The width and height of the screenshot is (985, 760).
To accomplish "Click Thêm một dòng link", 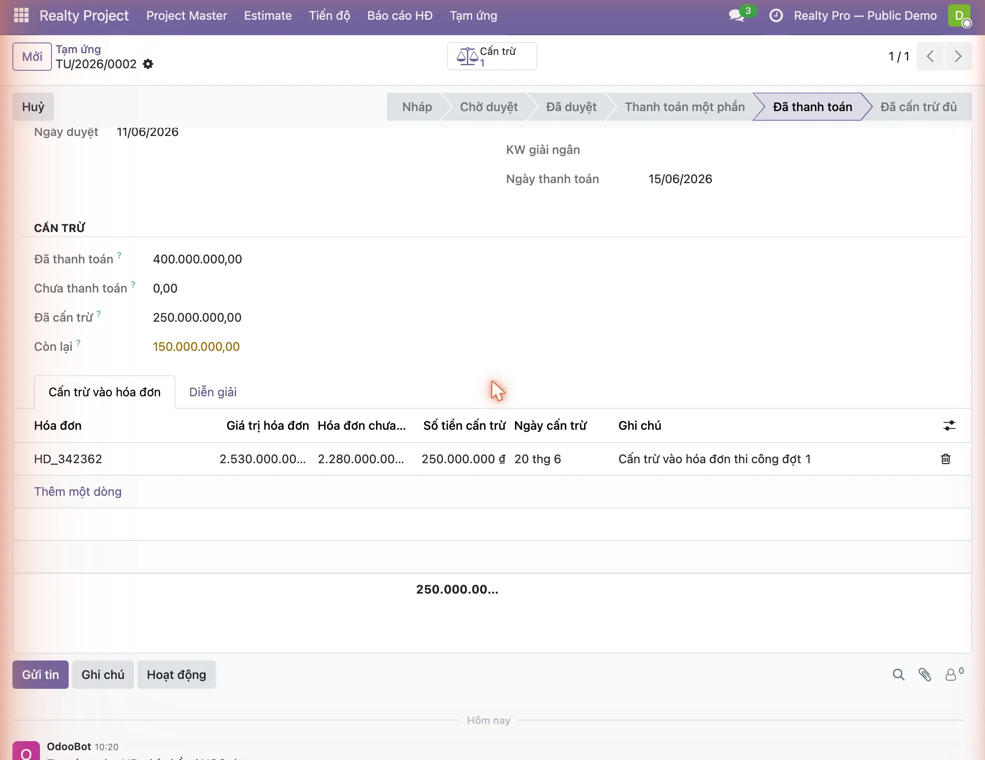I will pyautogui.click(x=78, y=492).
